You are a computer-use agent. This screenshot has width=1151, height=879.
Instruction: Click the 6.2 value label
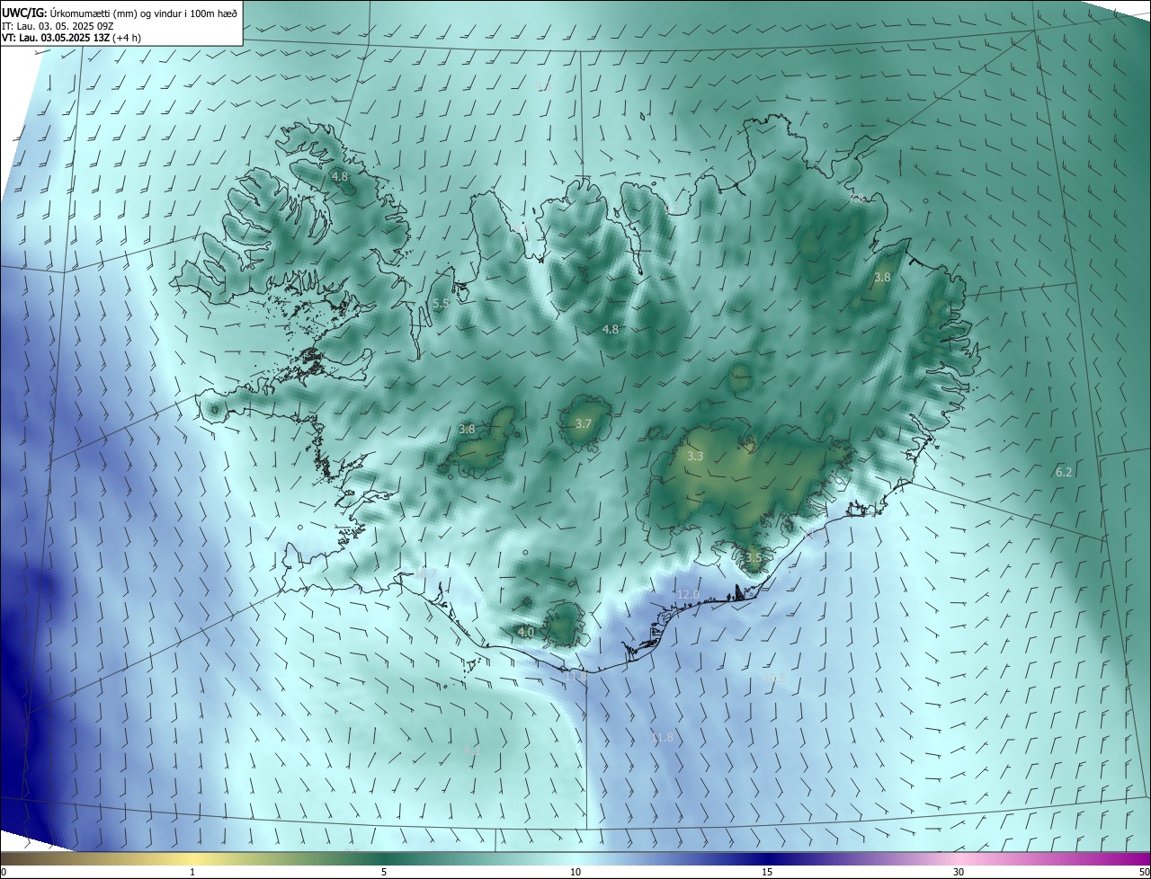[1064, 472]
